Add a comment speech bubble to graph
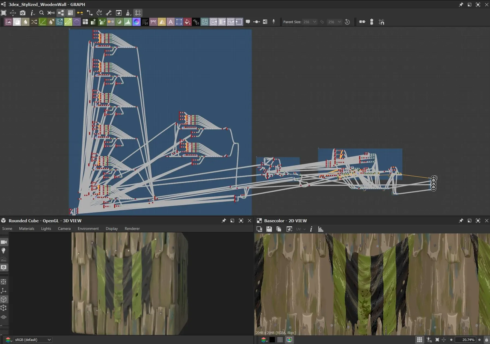490x344 pixels. 248,22
